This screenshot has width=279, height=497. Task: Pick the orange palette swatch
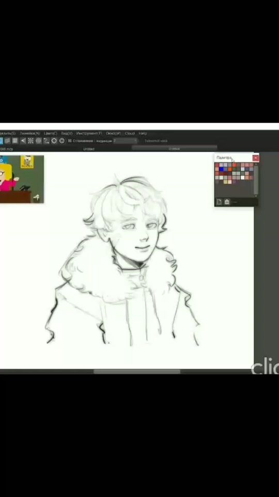tap(230, 169)
